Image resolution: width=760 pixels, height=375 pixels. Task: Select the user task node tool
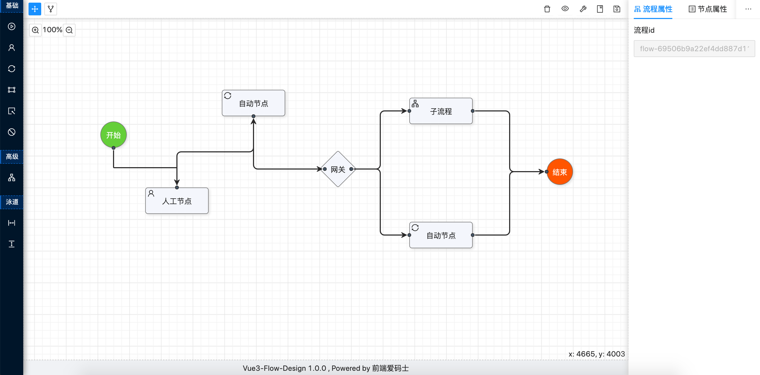12,48
